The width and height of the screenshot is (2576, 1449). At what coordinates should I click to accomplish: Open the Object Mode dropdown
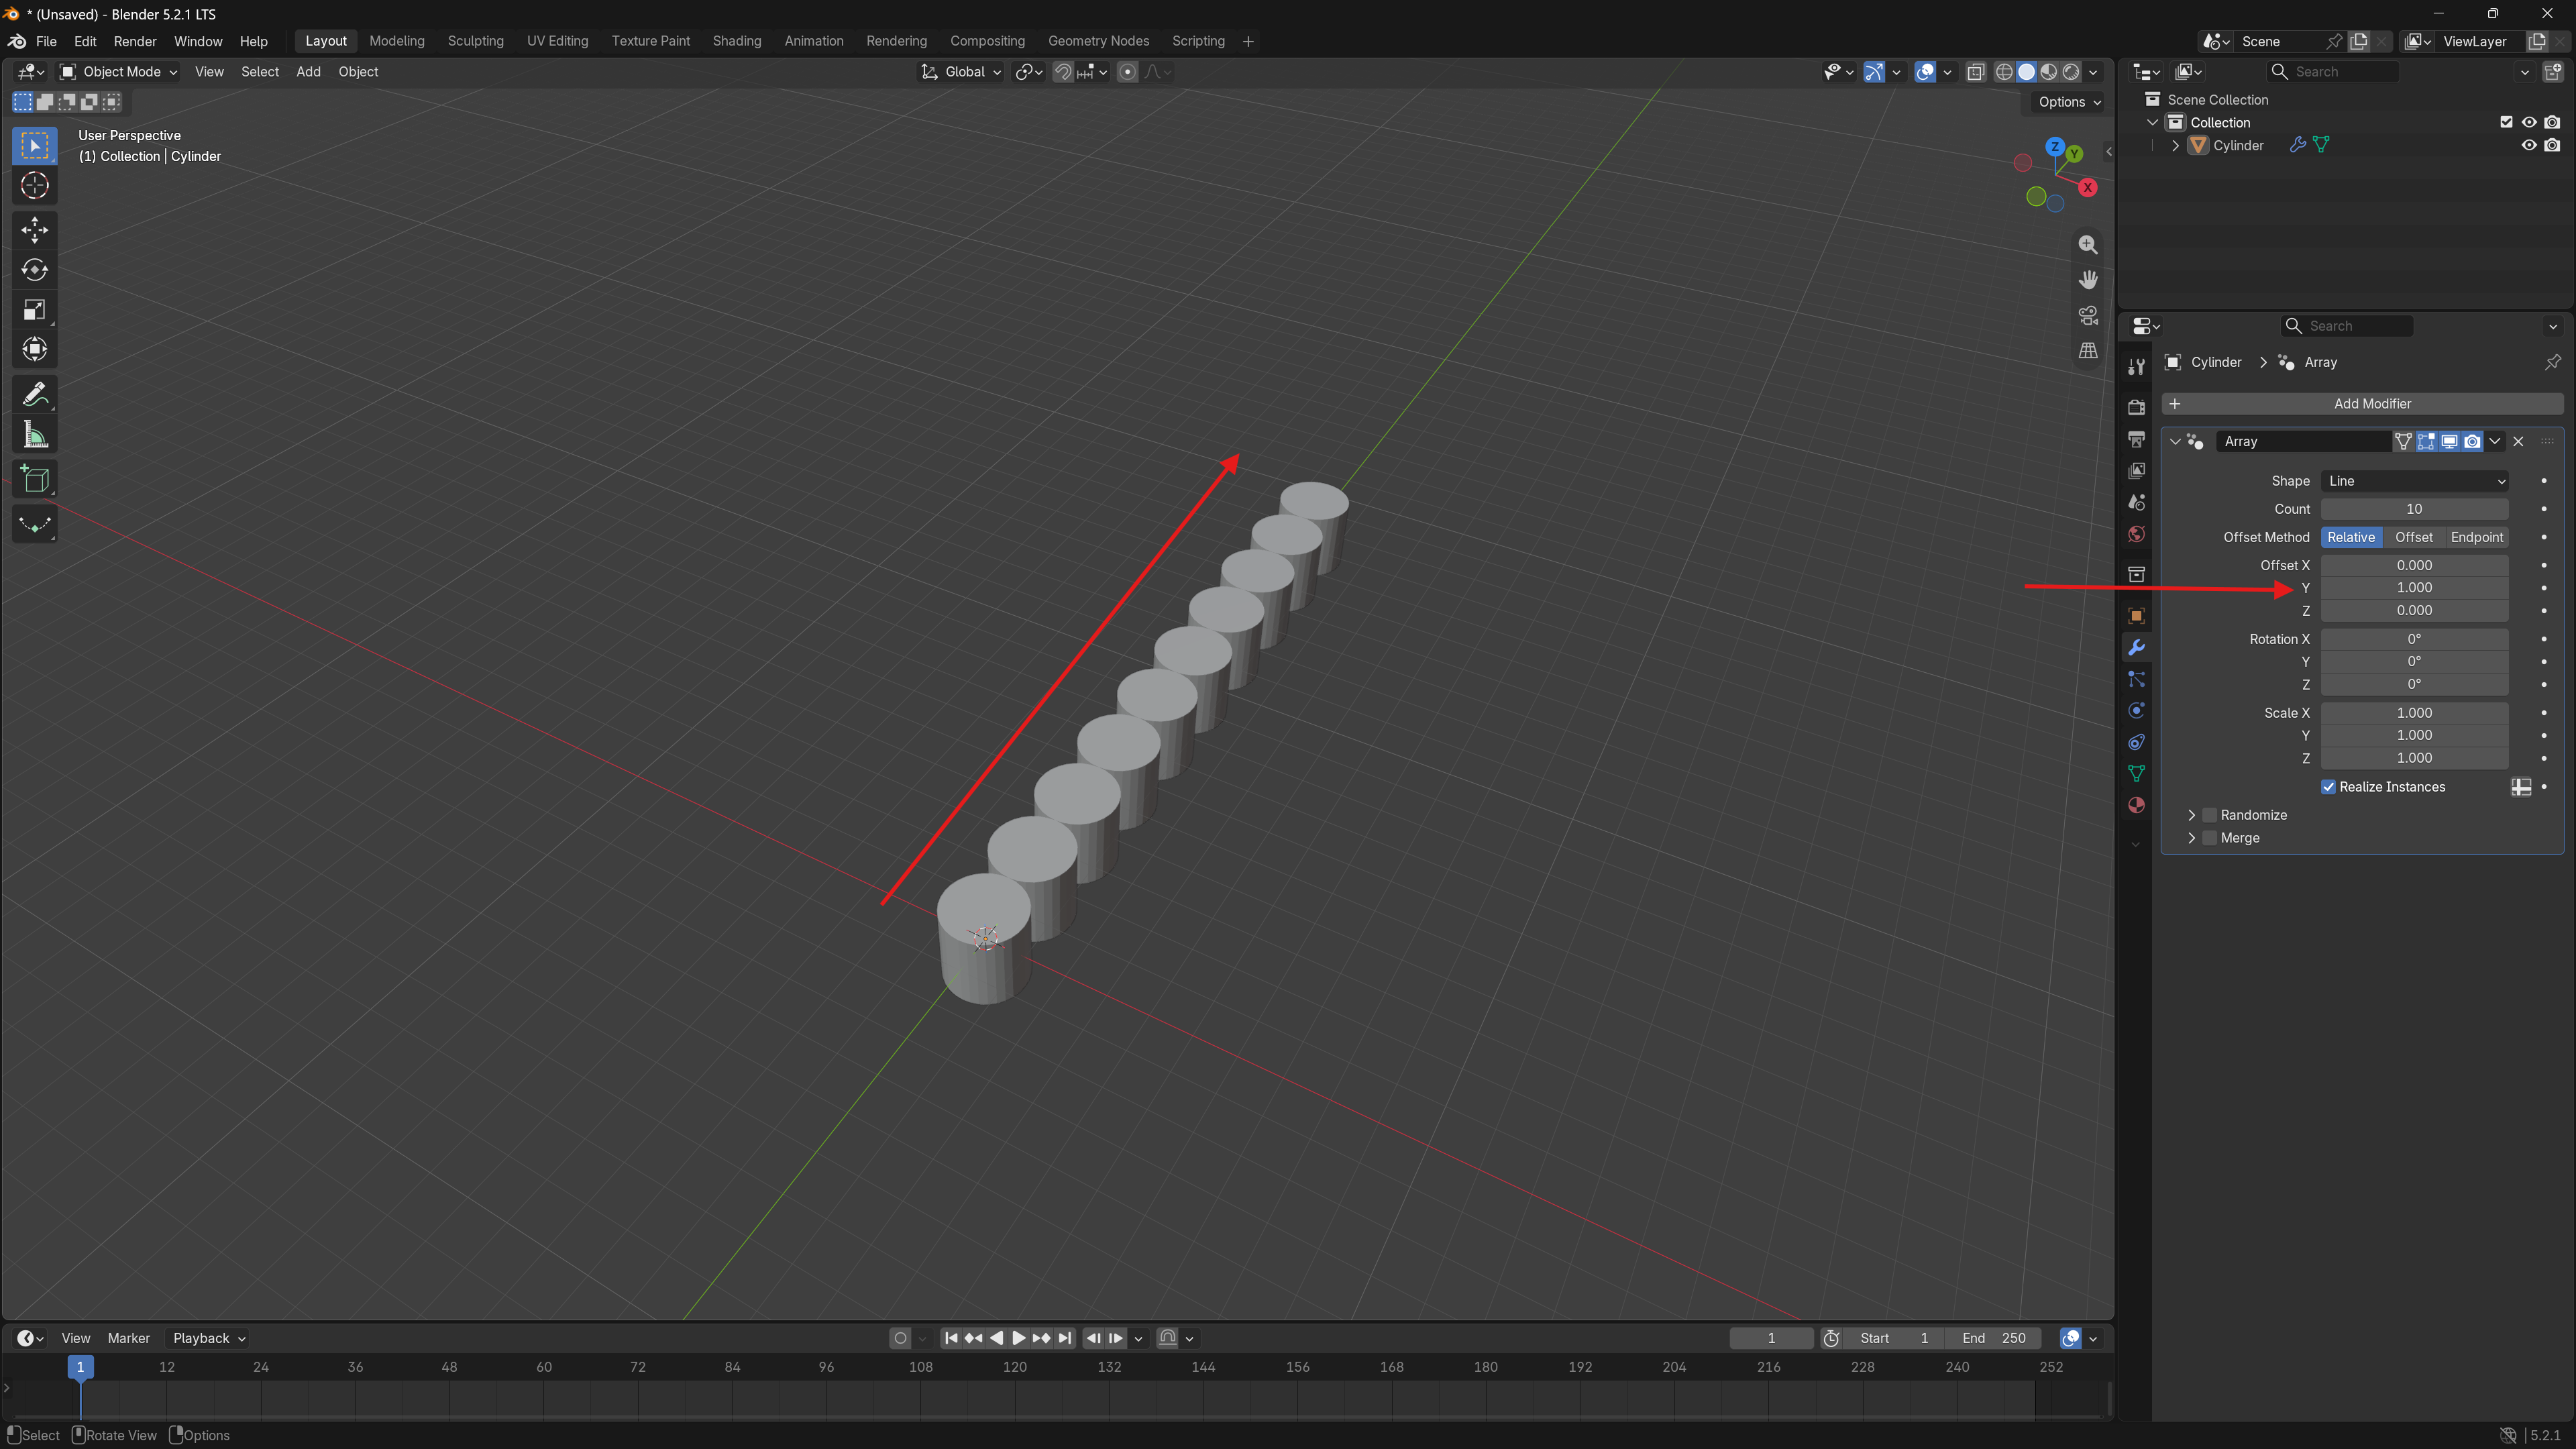pyautogui.click(x=118, y=71)
